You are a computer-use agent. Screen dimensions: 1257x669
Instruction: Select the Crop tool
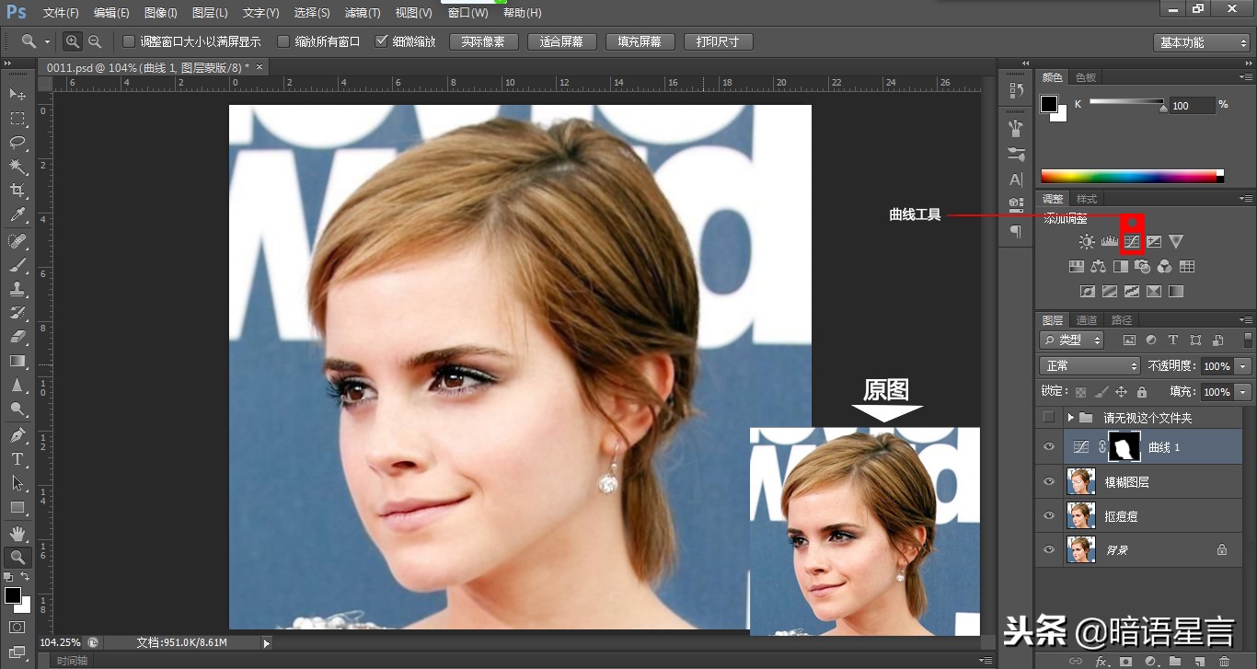pyautogui.click(x=17, y=190)
